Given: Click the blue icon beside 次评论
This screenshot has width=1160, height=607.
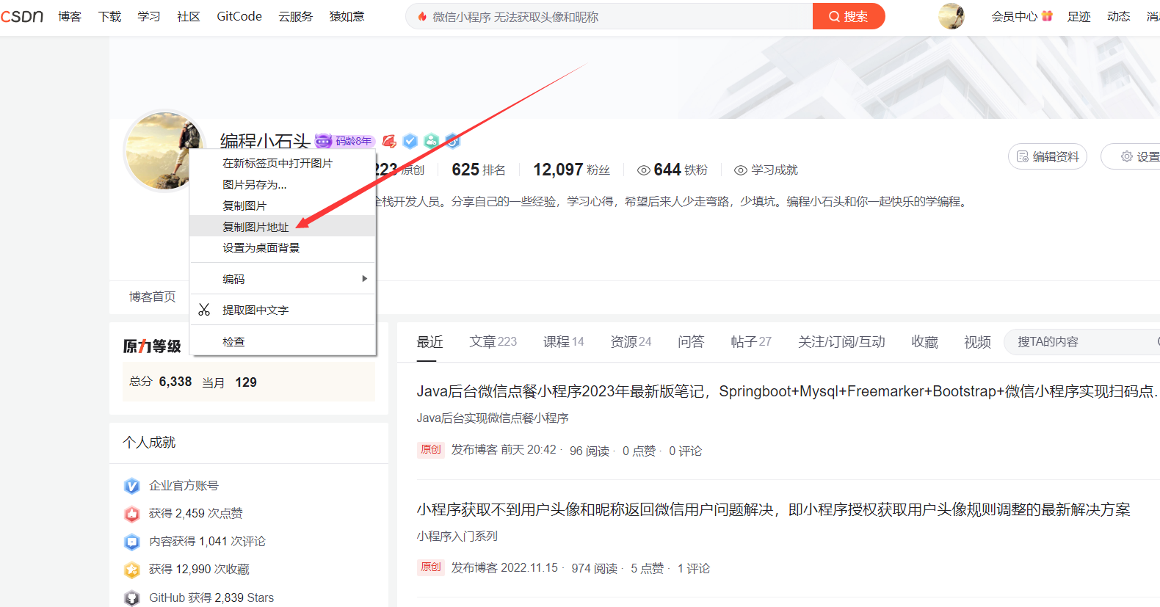Looking at the screenshot, I should 132,542.
